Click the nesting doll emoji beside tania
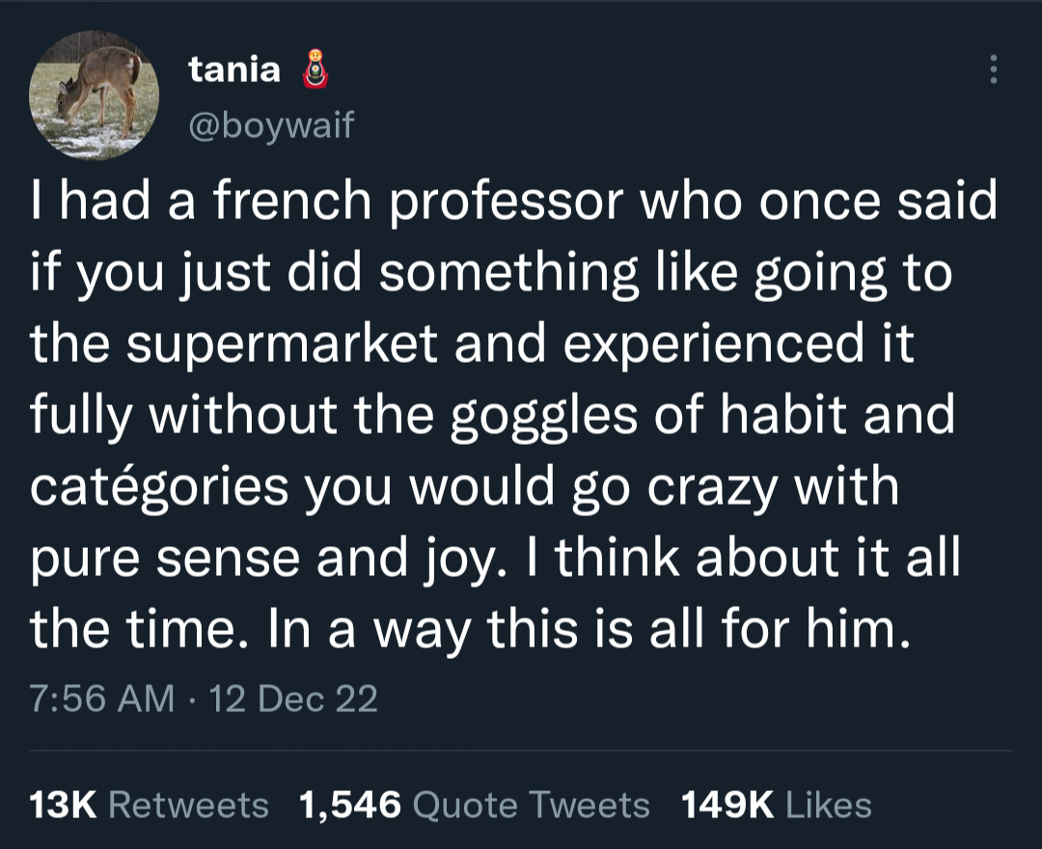Screen dimensions: 1042x849 316,69
